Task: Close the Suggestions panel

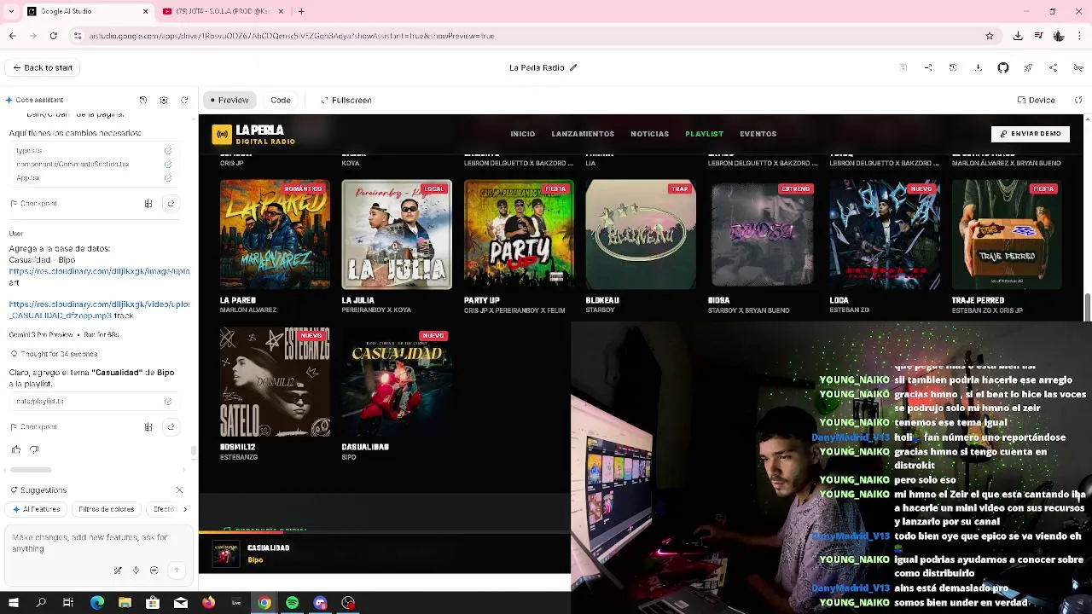Action: tap(179, 490)
